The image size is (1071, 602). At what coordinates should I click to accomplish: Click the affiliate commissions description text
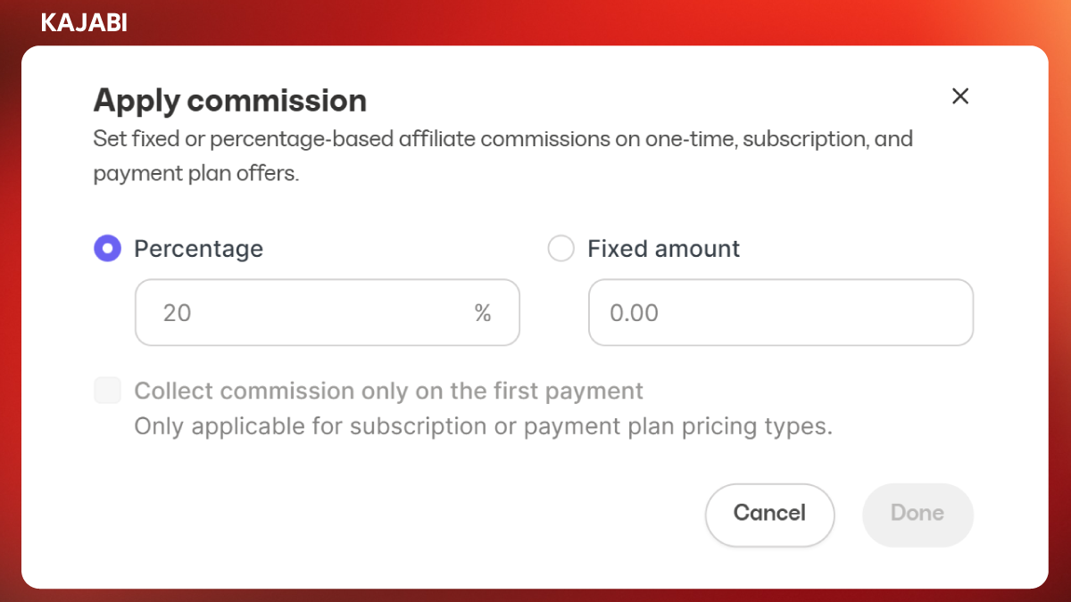point(502,140)
